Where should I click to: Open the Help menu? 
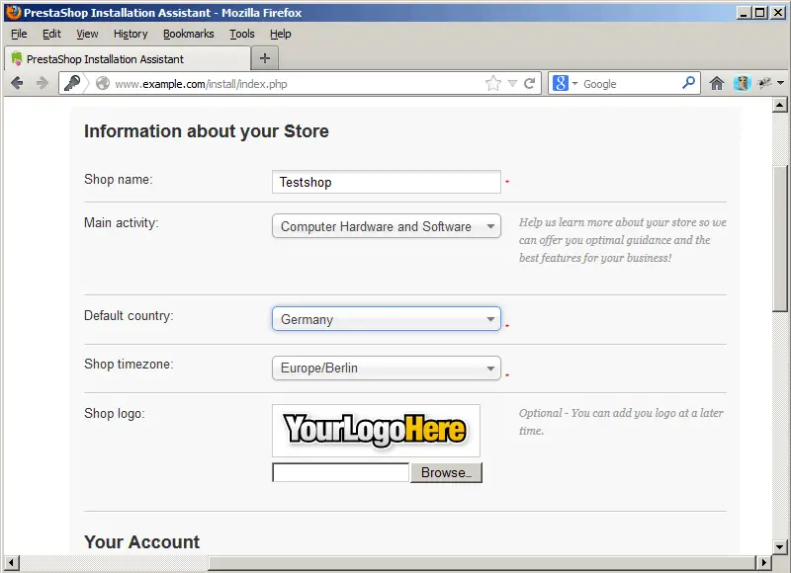point(281,34)
